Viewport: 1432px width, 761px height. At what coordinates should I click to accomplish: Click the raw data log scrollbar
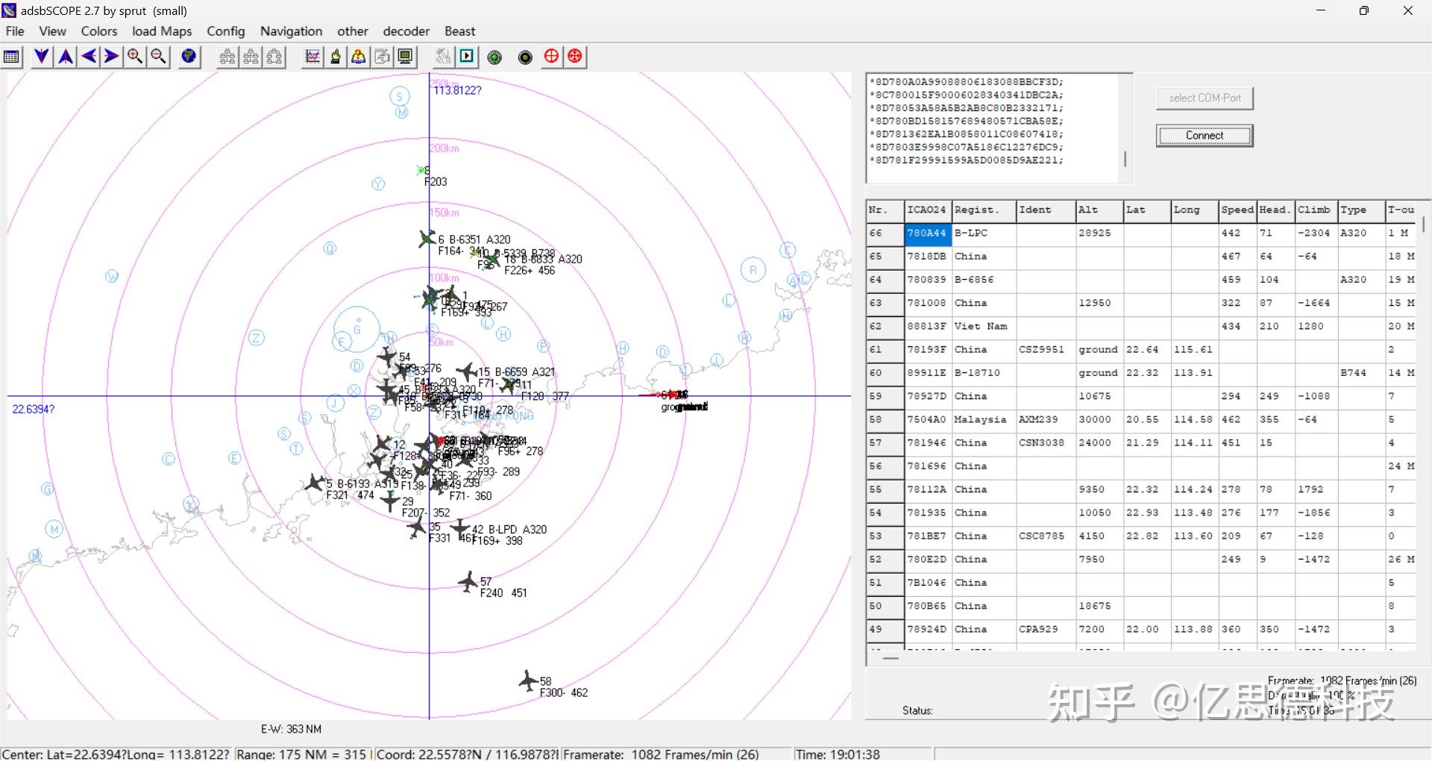(1125, 159)
